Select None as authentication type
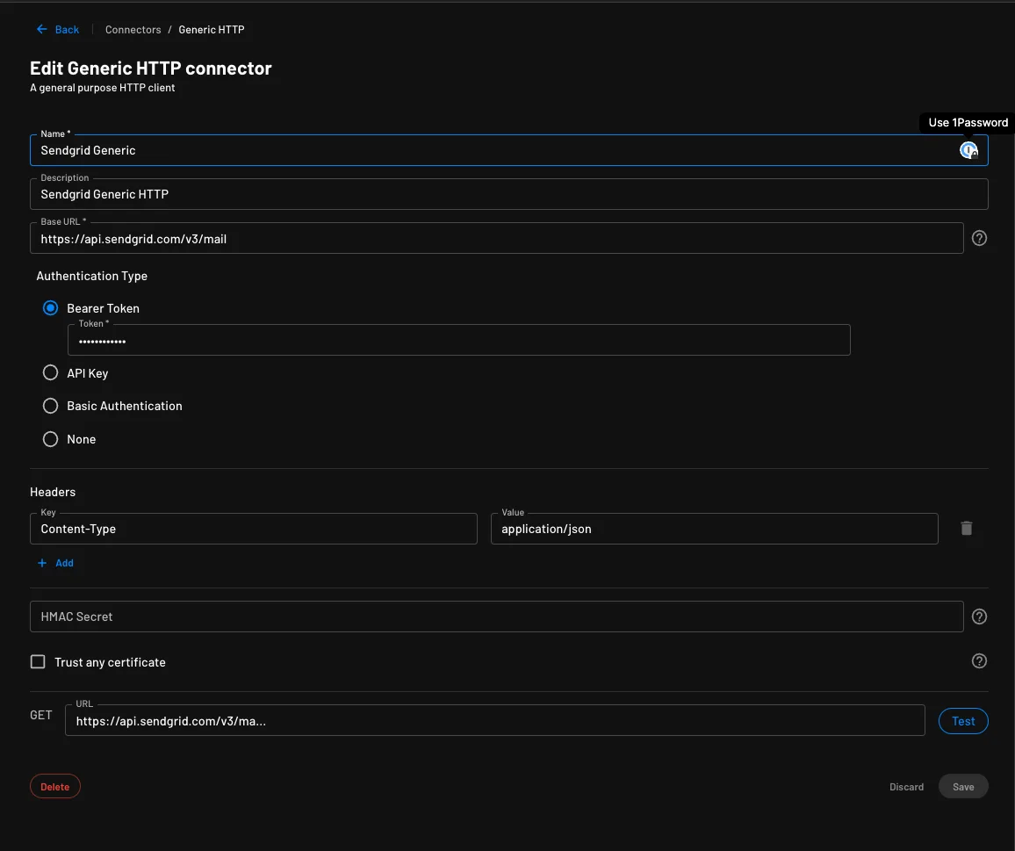 pyautogui.click(x=51, y=439)
